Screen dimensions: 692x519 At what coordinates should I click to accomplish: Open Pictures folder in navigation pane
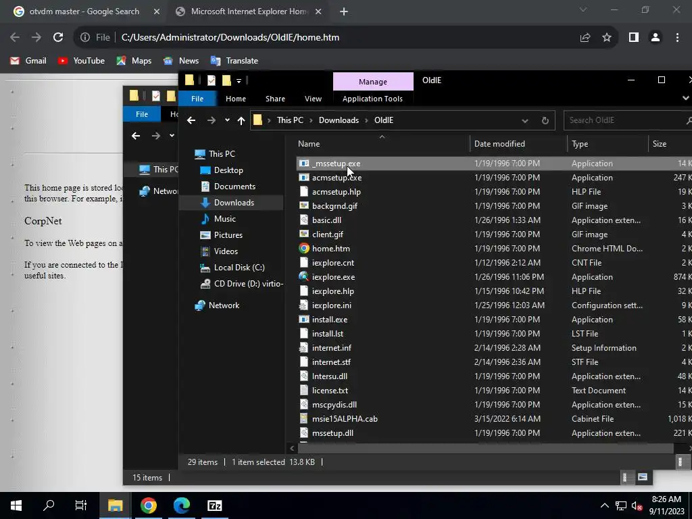[228, 234]
